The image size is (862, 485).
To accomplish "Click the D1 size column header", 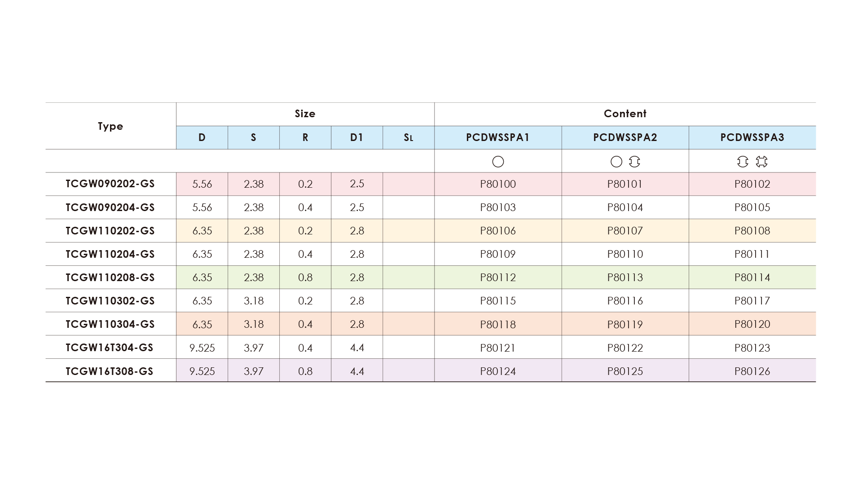I will tap(357, 137).
